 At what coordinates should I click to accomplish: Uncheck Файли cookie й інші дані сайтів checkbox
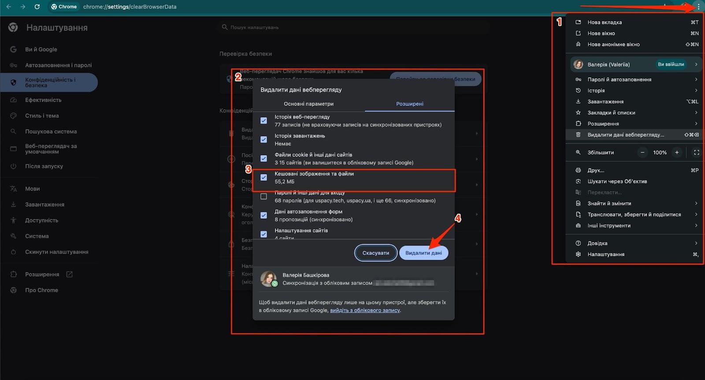click(x=263, y=159)
